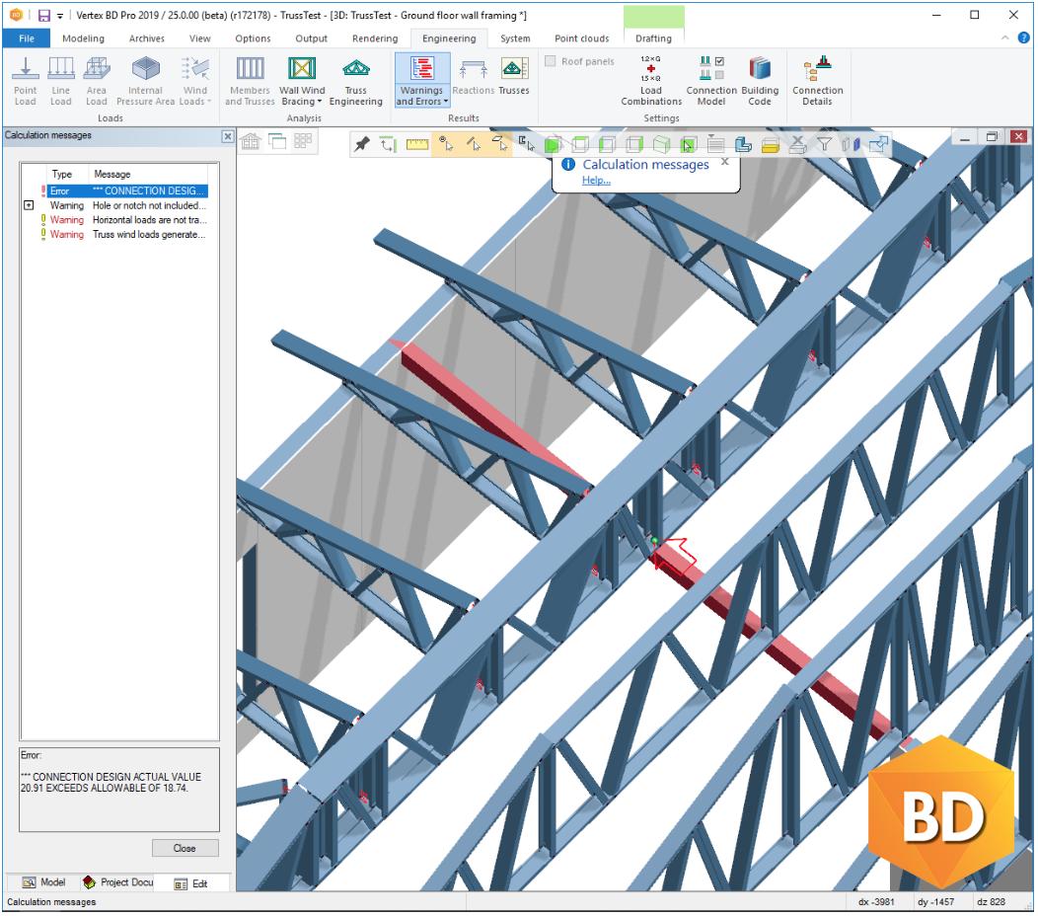Open the Help... link in tooltip

596,181
